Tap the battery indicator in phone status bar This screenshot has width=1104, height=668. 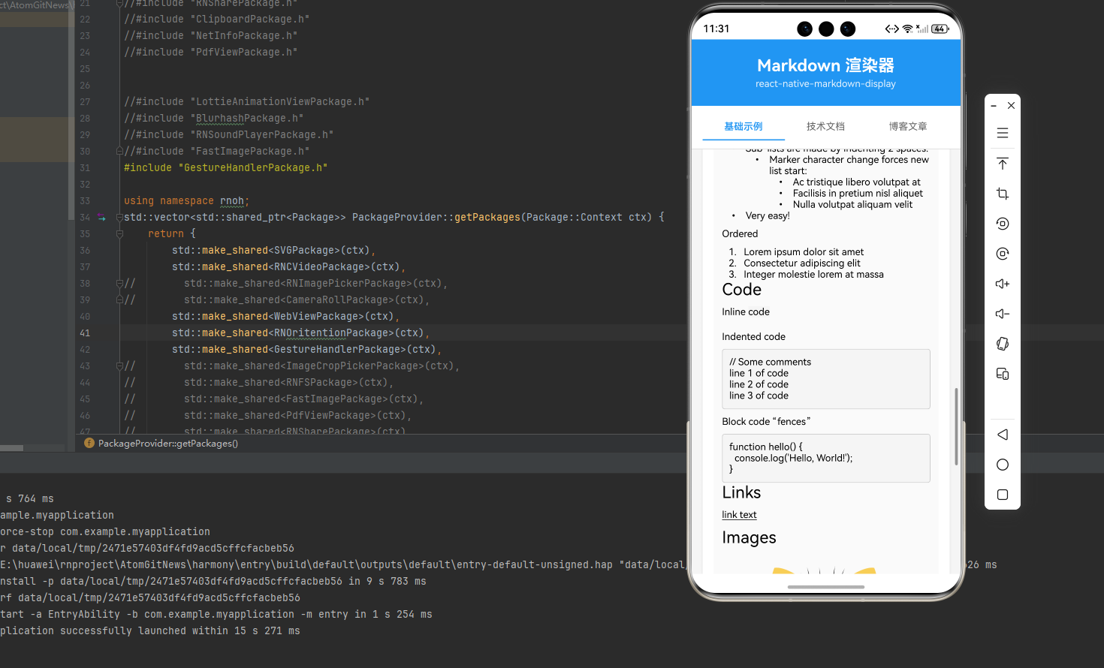(940, 29)
